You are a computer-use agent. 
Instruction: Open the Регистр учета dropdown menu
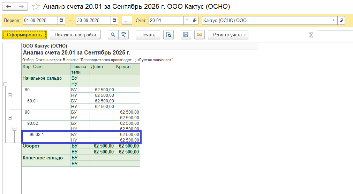[x=228, y=35]
